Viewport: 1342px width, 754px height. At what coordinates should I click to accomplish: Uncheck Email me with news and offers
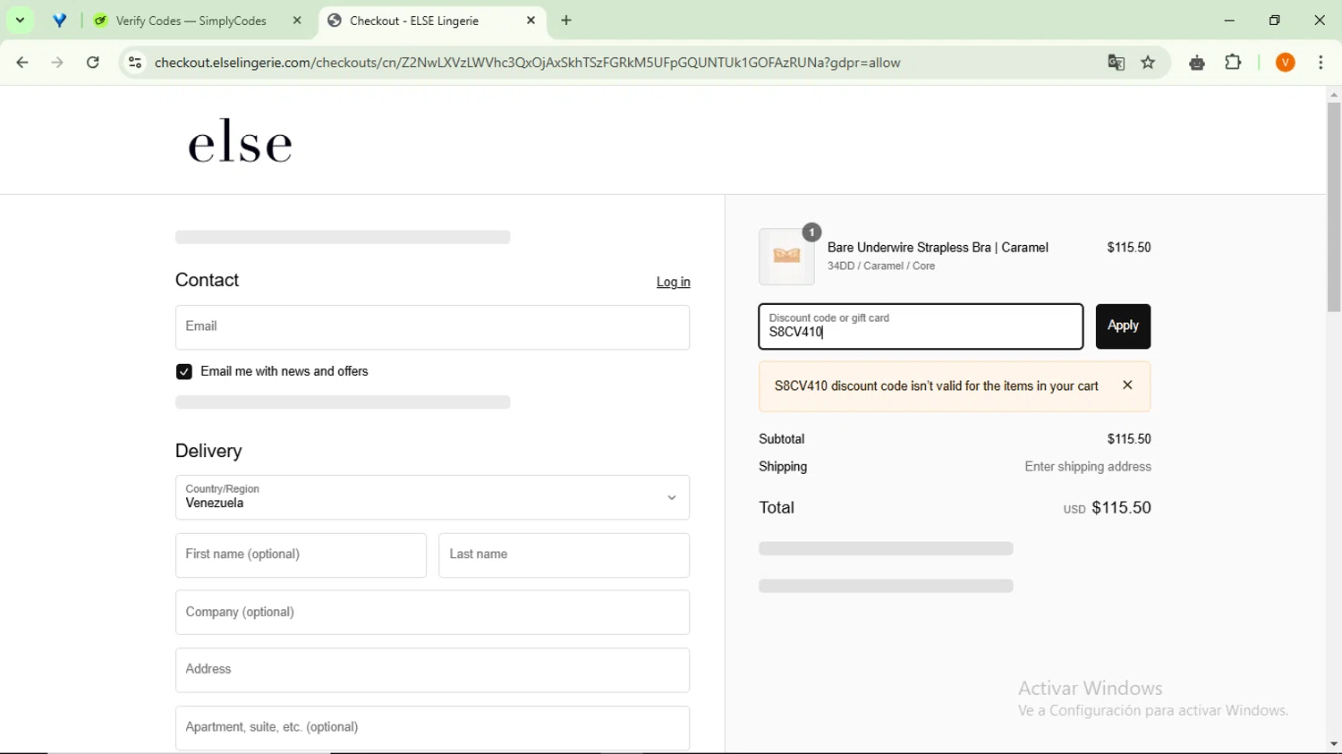click(183, 372)
